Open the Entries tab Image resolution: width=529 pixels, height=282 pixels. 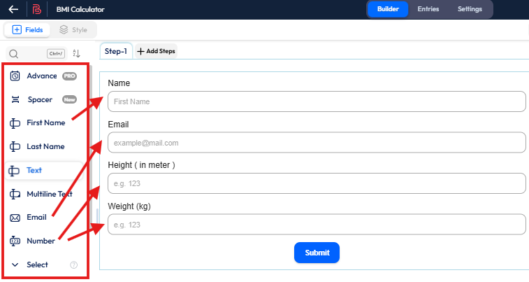tap(428, 9)
